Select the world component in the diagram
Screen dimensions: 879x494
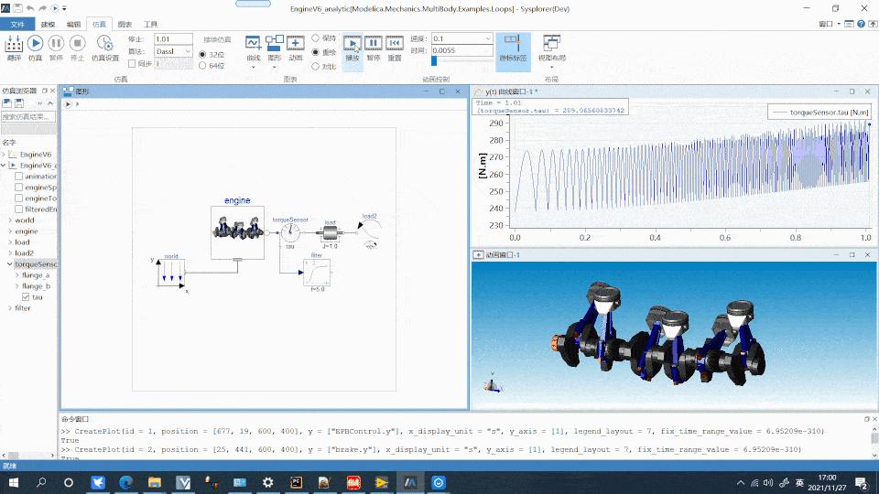tap(171, 273)
